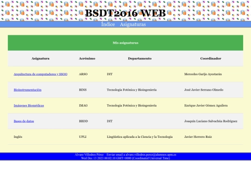
Task: Open the Bioinstrumentación subject link
Action: pos(27,90)
